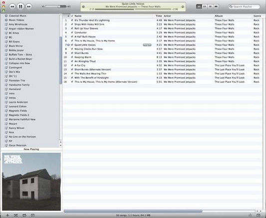Screen dimensions: 266x218
Task: Click the These Four Walls album artwork
Action: (x=31, y=182)
